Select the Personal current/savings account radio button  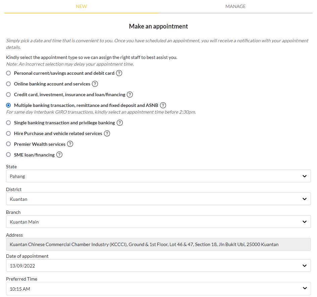pyautogui.click(x=8, y=73)
